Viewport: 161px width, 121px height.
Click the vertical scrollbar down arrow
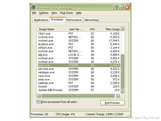point(122,91)
